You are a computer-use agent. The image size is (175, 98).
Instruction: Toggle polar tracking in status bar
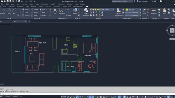tap(80, 97)
